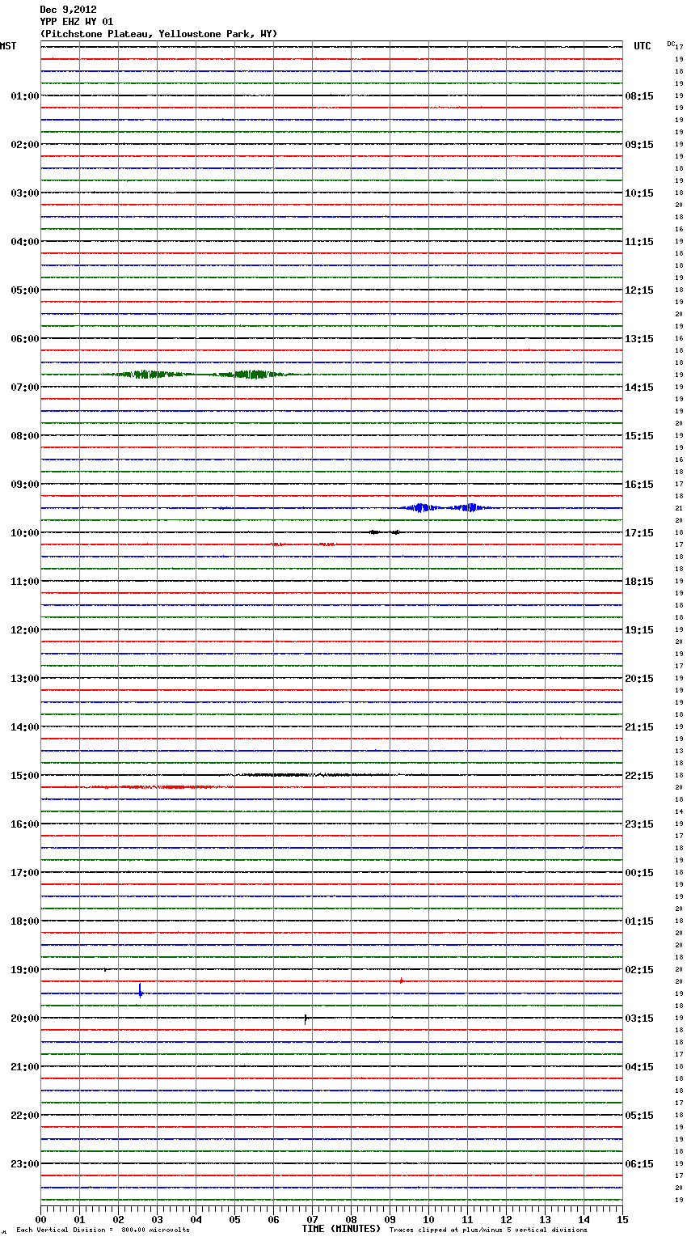This screenshot has height=1241, width=687.
Task: Click minute tick label 15 on the time axis
Action: [622, 1219]
